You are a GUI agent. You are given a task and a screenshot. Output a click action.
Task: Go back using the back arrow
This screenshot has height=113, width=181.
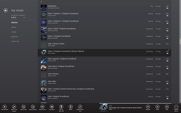point(6,10)
